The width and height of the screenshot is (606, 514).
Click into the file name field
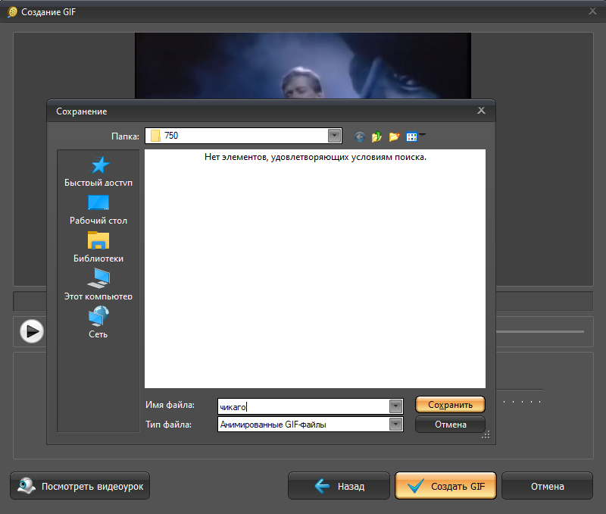tap(304, 406)
